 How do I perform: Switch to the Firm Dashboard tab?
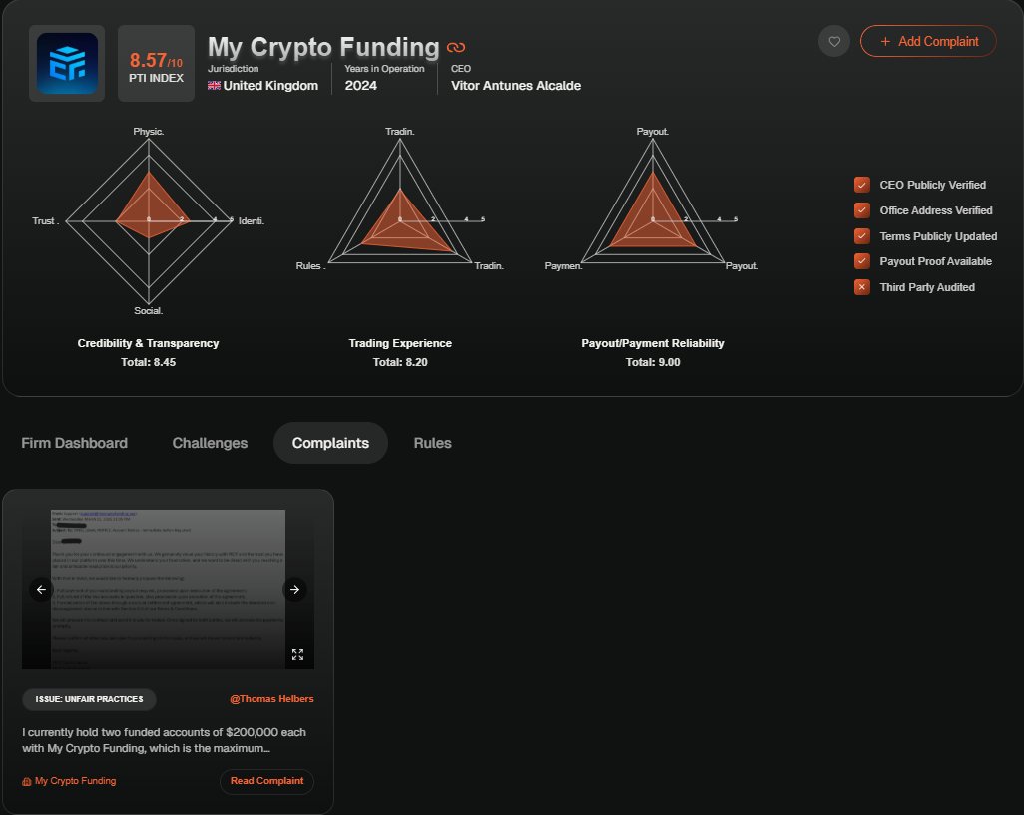click(x=75, y=443)
